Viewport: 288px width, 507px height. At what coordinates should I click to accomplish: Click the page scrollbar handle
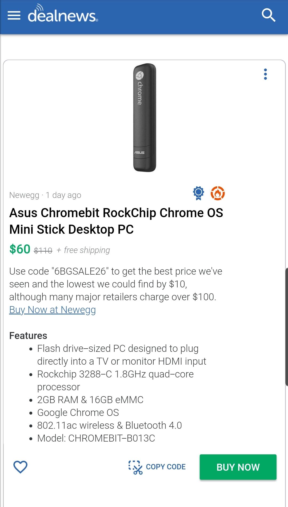pyautogui.click(x=286, y=327)
